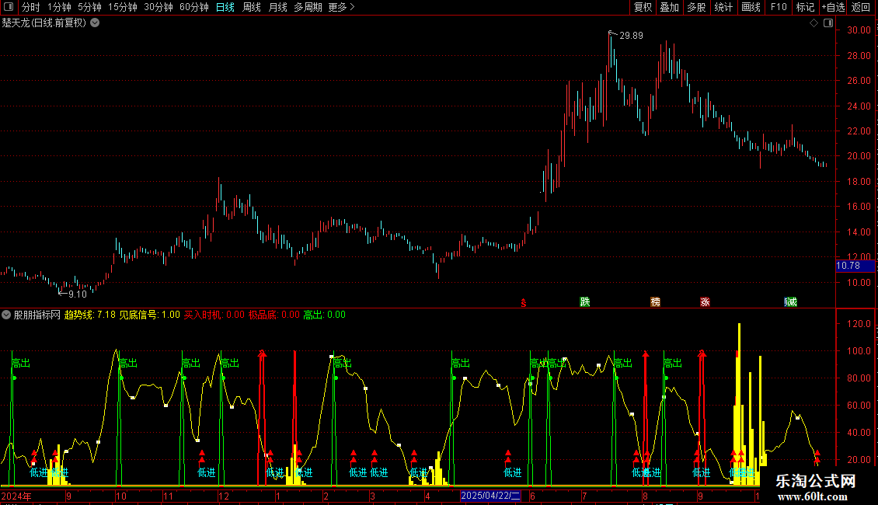
Task: Click the 极品底: 0.00 indicator value
Action: (274, 315)
